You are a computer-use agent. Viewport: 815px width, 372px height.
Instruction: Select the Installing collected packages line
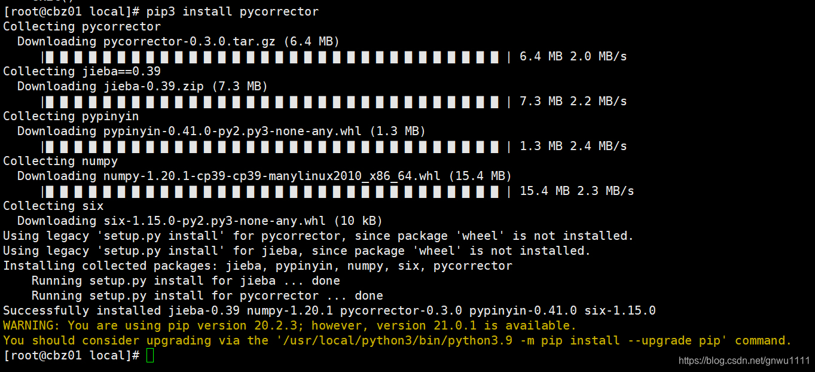tap(257, 266)
